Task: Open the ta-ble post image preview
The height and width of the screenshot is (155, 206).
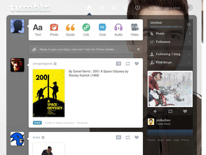Action: (49, 149)
